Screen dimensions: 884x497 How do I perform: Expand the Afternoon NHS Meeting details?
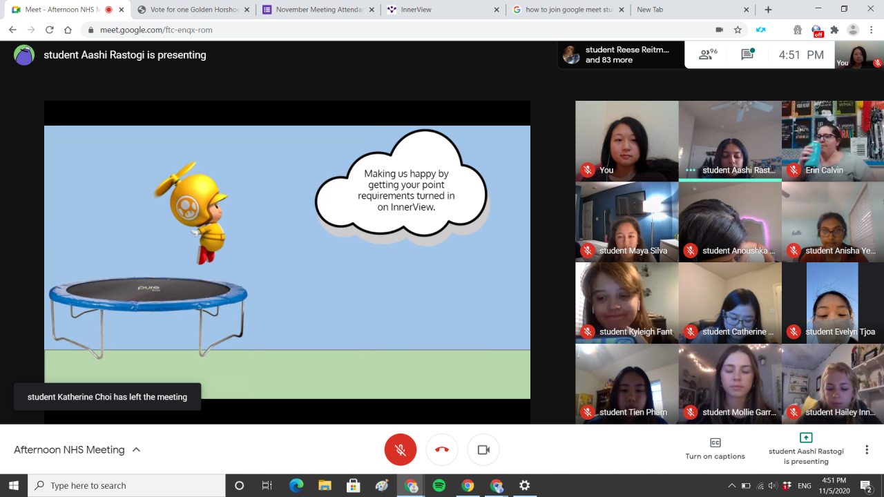[77, 449]
